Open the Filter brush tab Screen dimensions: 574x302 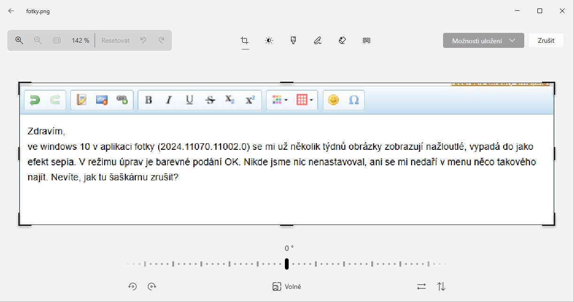point(293,40)
